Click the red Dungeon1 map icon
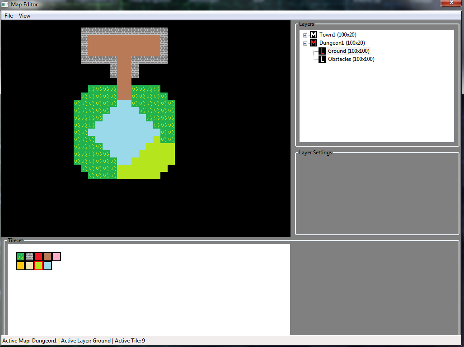The height and width of the screenshot is (347, 464). [x=314, y=43]
